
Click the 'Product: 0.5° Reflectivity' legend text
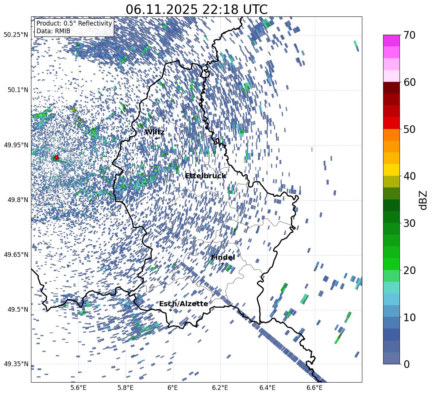coord(74,23)
